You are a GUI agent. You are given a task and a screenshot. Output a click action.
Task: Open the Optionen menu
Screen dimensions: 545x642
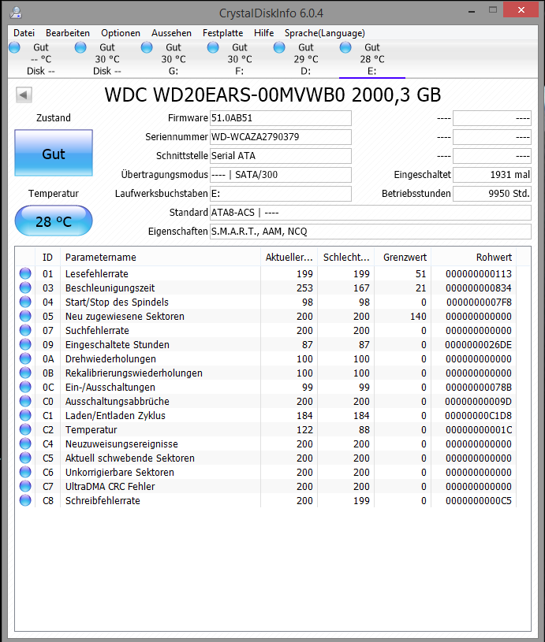click(121, 33)
